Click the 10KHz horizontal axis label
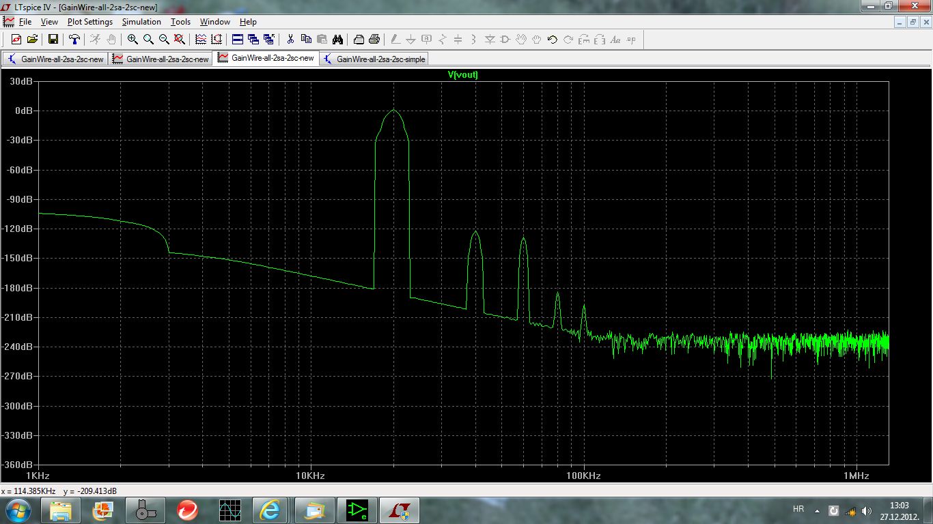 310,476
